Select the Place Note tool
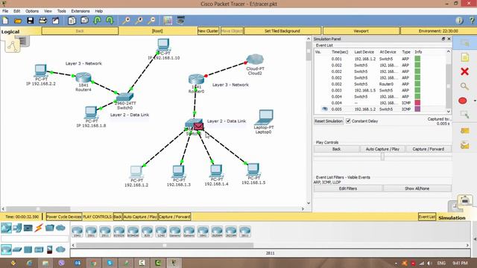 464,57
